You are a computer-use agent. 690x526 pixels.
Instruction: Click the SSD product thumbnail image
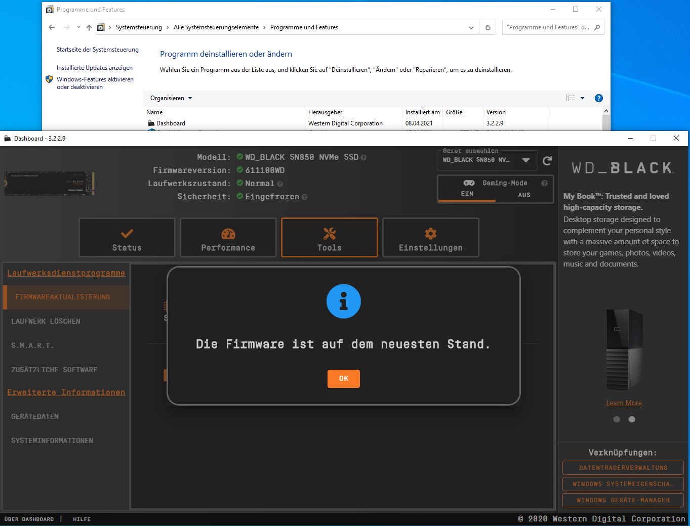pyautogui.click(x=49, y=184)
